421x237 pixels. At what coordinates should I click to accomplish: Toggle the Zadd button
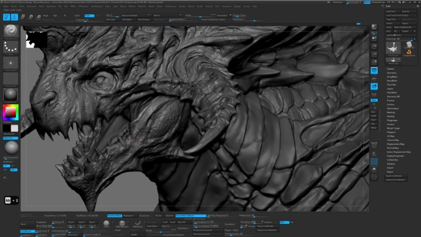coord(77,16)
